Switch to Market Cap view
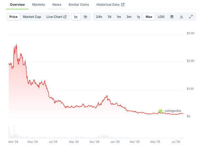The image size is (202, 149). click(32, 17)
